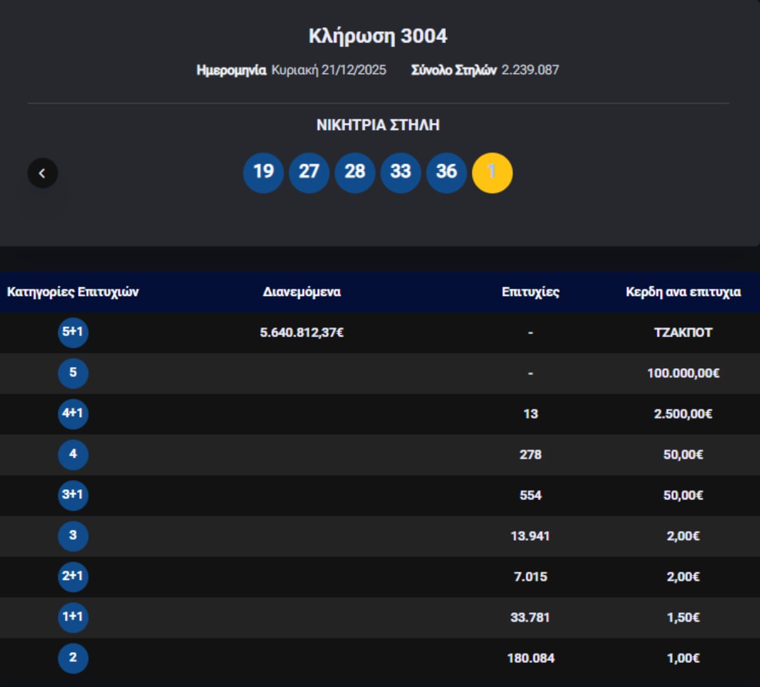Click winning number ball 19

tap(263, 172)
